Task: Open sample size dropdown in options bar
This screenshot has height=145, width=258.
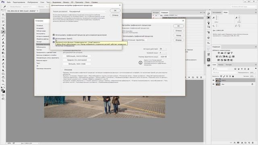Action: coord(29,7)
